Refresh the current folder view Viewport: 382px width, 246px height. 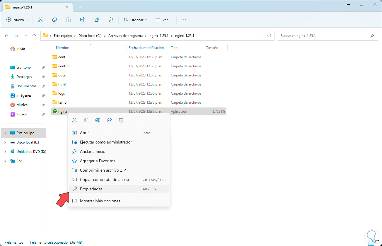click(x=269, y=36)
